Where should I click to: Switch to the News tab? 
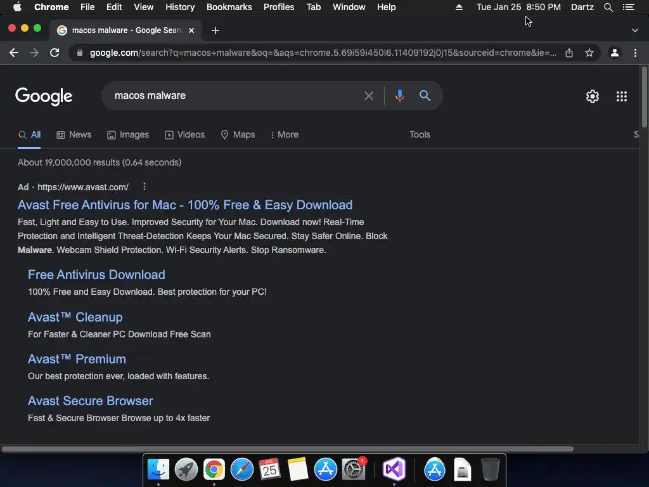pyautogui.click(x=74, y=134)
